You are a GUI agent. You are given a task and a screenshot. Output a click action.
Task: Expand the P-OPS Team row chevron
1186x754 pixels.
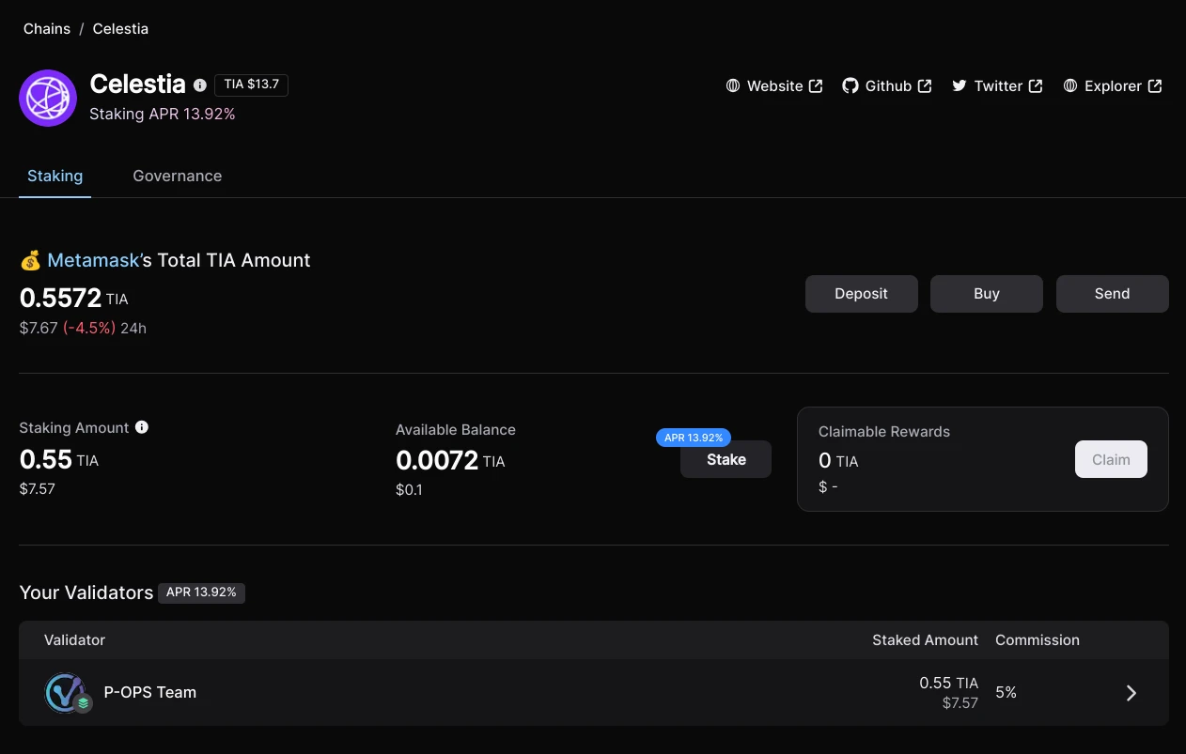pyautogui.click(x=1131, y=693)
